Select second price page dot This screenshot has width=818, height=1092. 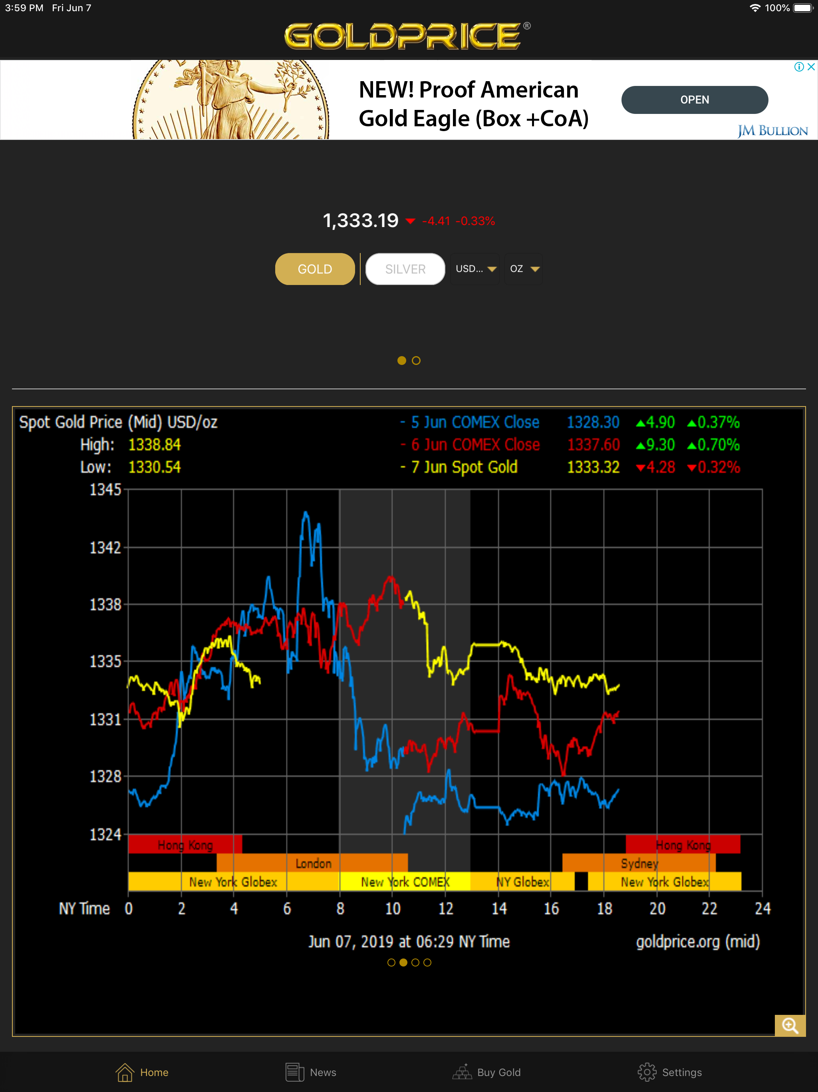(x=417, y=361)
